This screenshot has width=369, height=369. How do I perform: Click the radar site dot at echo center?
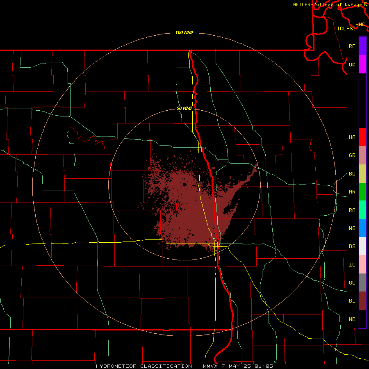[184, 184]
